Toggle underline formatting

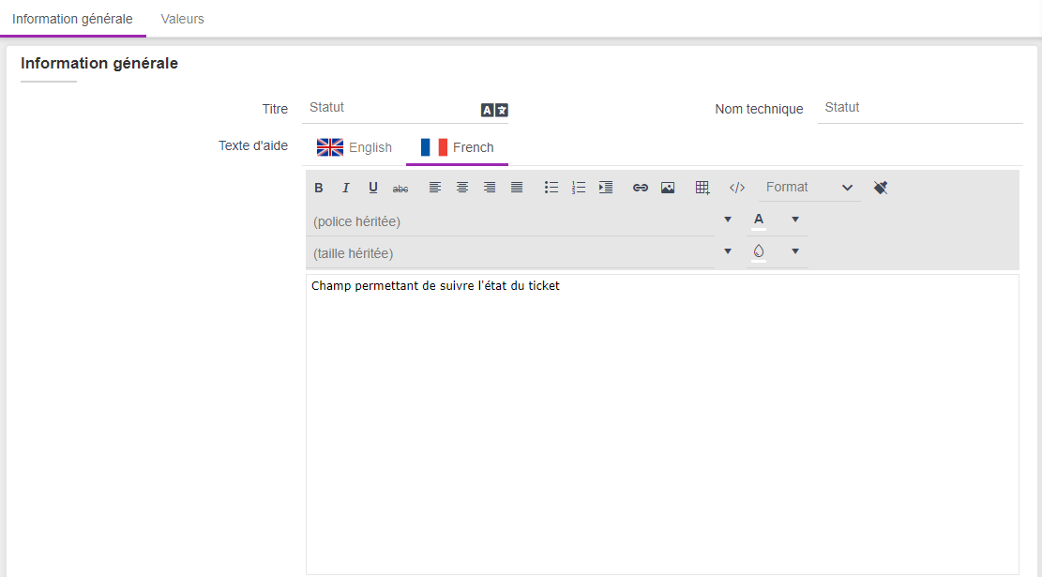(373, 188)
